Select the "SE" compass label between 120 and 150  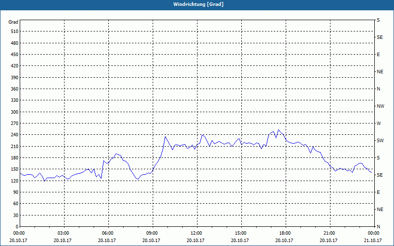click(x=380, y=175)
